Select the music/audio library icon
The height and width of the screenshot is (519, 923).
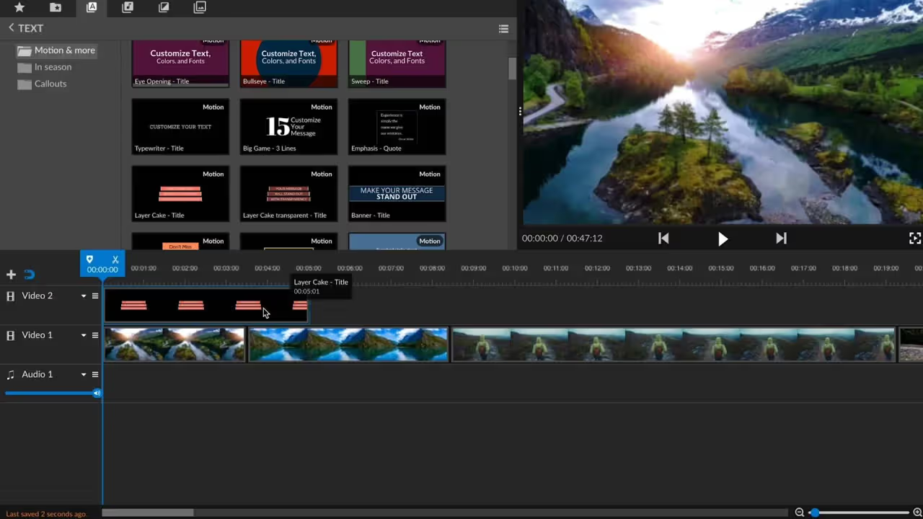(x=128, y=7)
